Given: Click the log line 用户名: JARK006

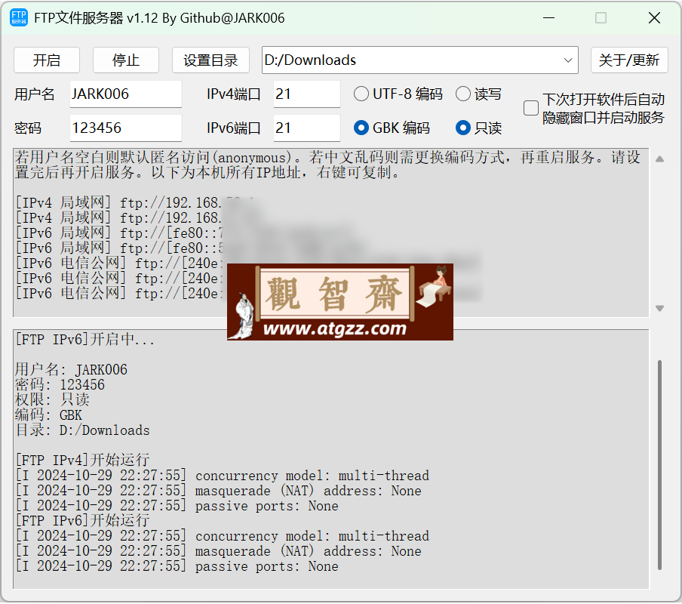Looking at the screenshot, I should 72,370.
